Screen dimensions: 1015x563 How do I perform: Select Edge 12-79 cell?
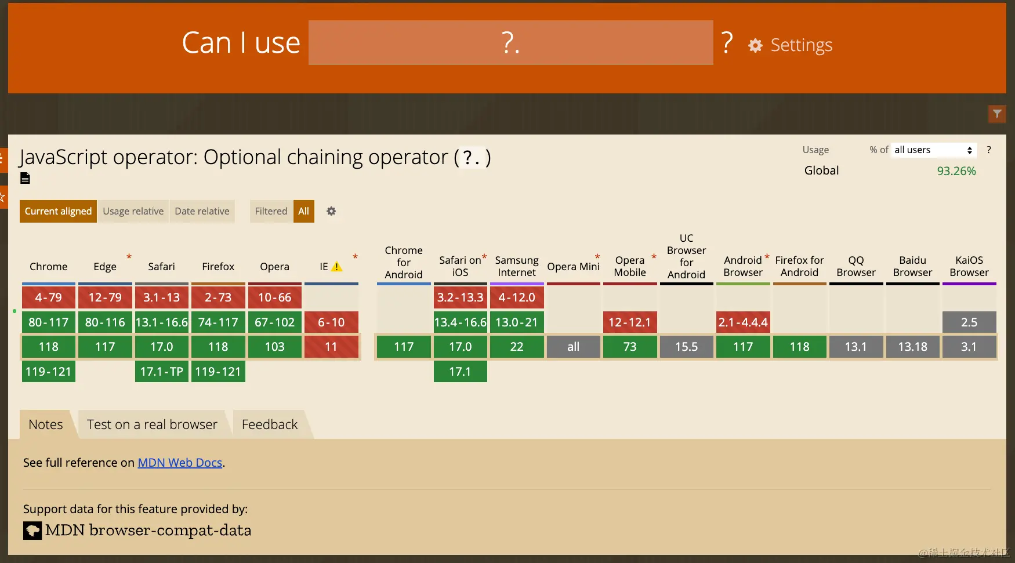tap(105, 297)
